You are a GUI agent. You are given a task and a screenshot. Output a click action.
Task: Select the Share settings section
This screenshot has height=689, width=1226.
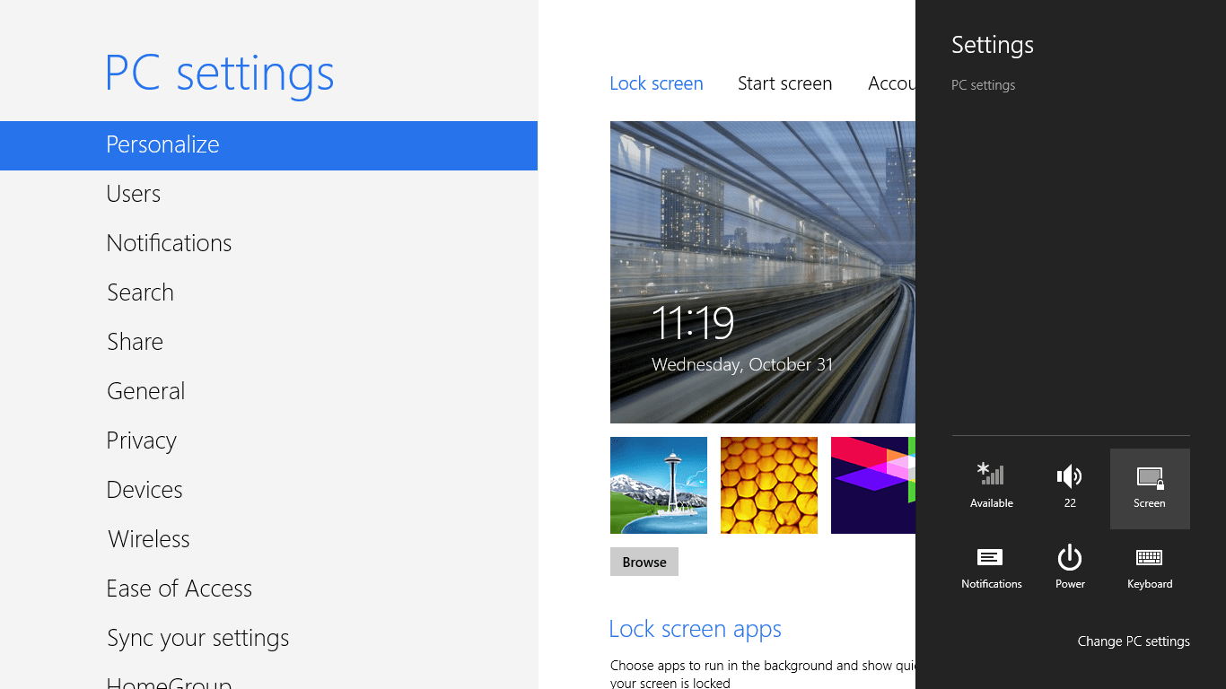click(135, 341)
